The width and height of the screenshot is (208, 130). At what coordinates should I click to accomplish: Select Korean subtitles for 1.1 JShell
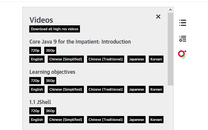[156, 120]
